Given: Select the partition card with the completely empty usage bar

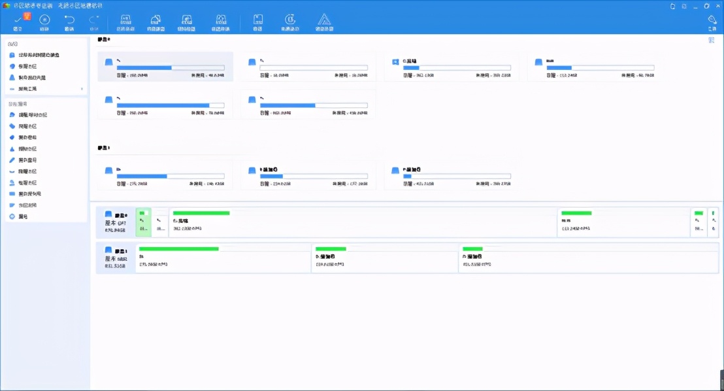Looking at the screenshot, I should tap(308, 67).
